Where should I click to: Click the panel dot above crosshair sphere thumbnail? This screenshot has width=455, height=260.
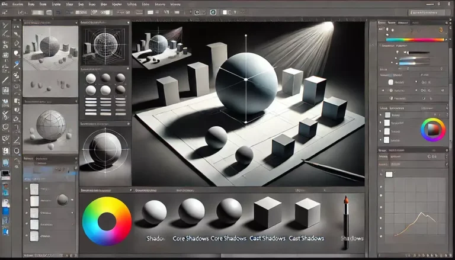click(128, 124)
